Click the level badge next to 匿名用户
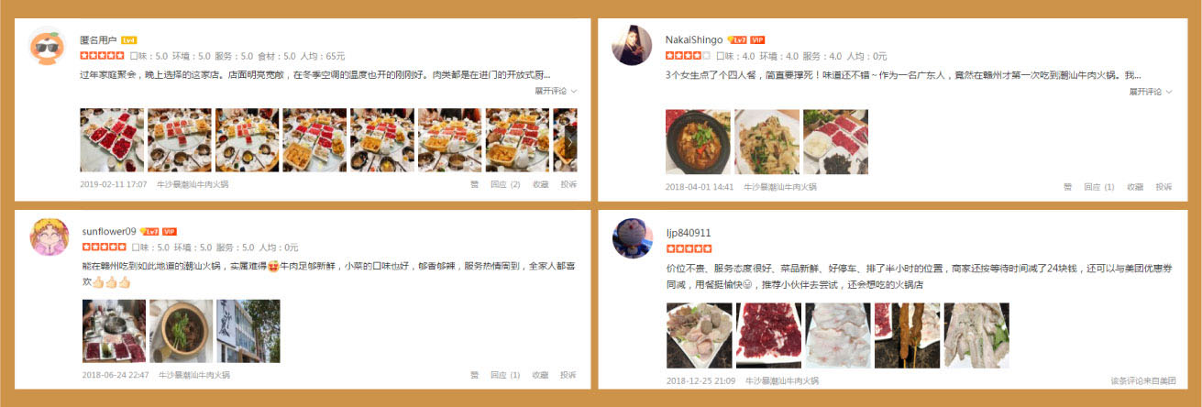Screen dimensions: 1202x407 (129, 41)
